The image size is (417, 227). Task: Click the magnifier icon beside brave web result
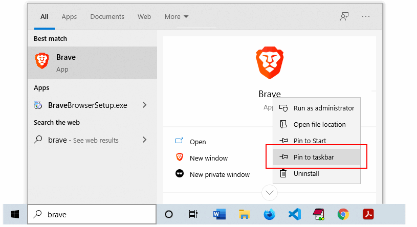(x=38, y=140)
